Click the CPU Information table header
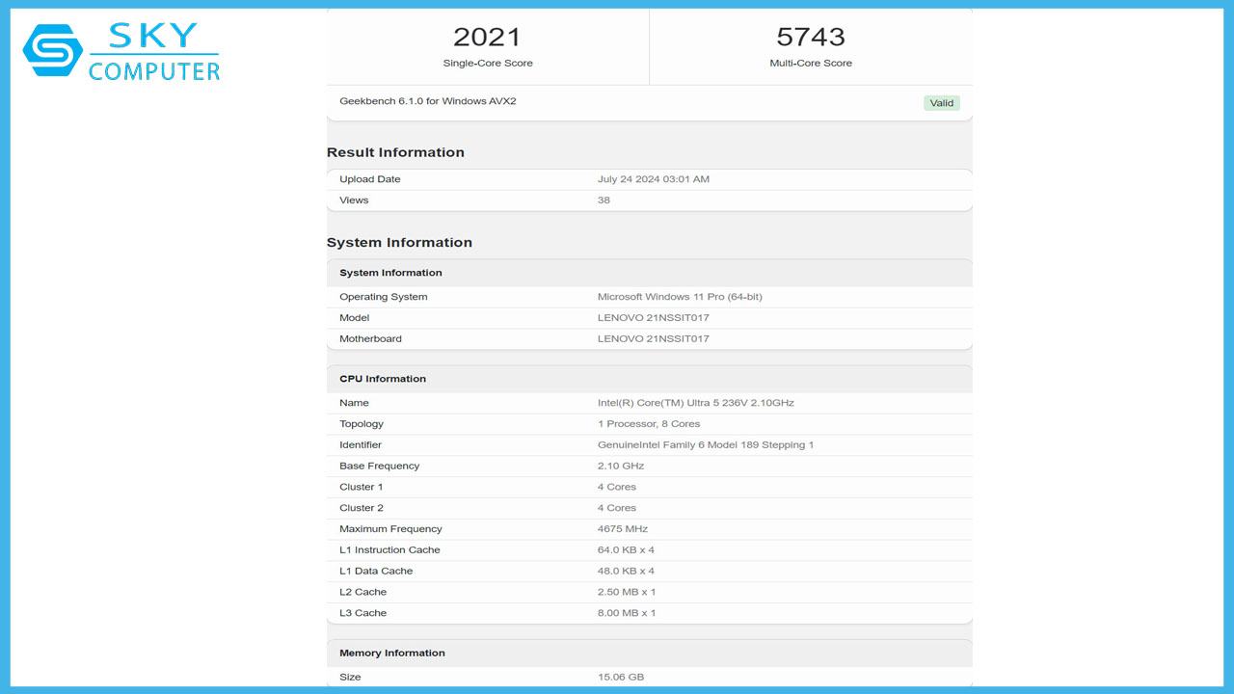 [382, 379]
